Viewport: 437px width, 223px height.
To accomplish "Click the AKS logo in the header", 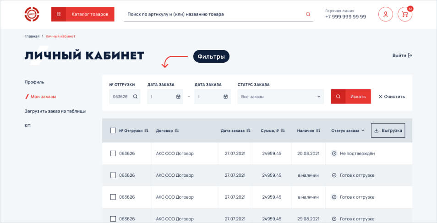I will click(x=32, y=14).
